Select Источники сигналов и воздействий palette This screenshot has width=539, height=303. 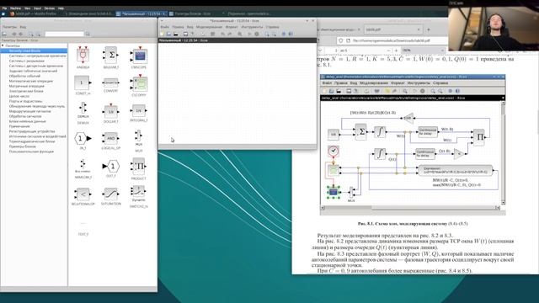click(37, 136)
